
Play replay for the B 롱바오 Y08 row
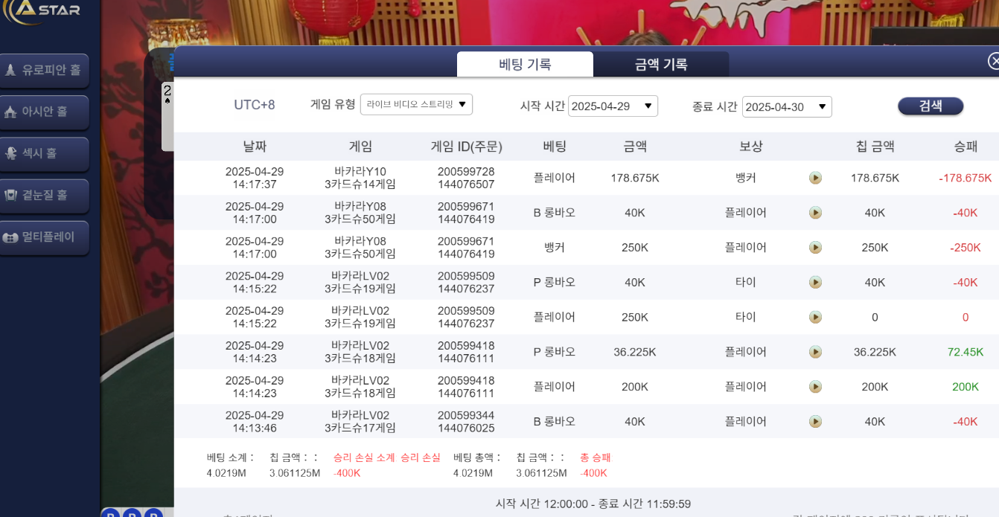[815, 213]
